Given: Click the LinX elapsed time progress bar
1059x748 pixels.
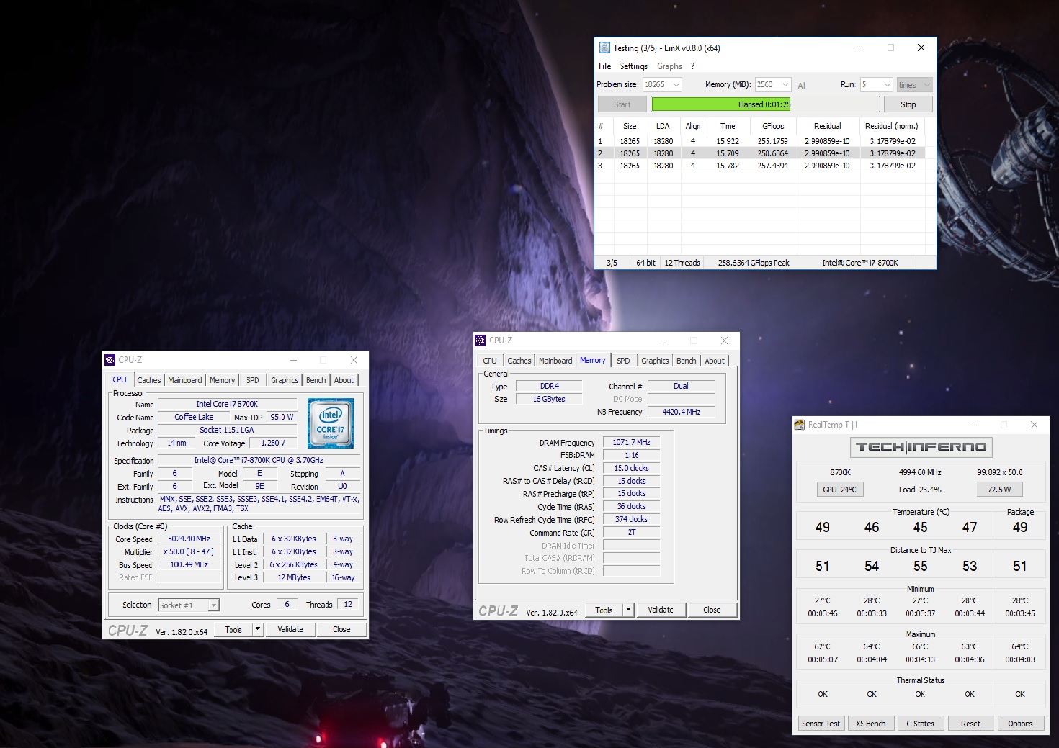Looking at the screenshot, I should 765,104.
